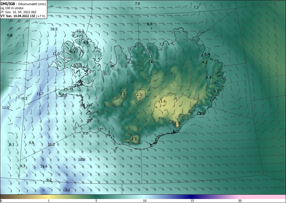Click the 9.6 value on the map
Viewport: 286px width, 203px height.
(31, 143)
